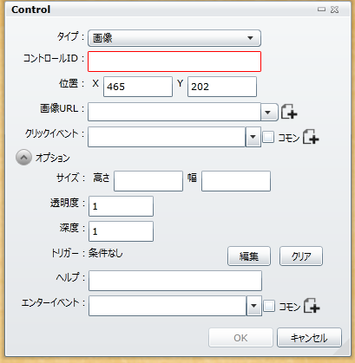The height and width of the screenshot is (363, 355).
Task: Open the エンターイベント dropdown arrow
Action: (254, 306)
